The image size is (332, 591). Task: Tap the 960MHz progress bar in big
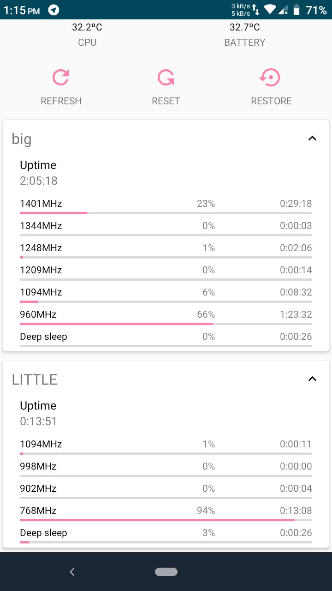coord(166,324)
